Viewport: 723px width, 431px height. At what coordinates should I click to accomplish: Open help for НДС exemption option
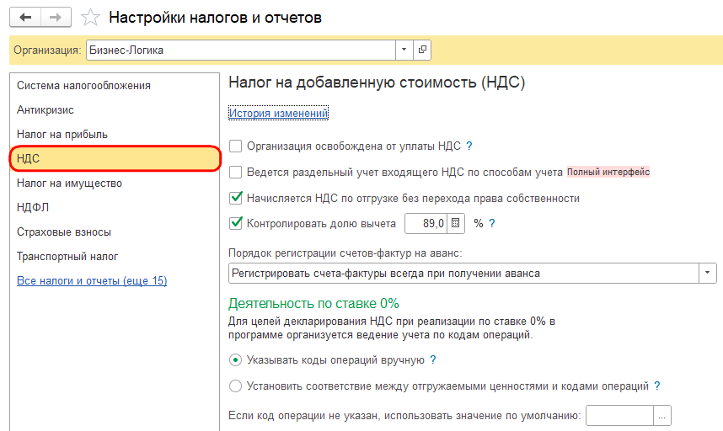point(469,146)
